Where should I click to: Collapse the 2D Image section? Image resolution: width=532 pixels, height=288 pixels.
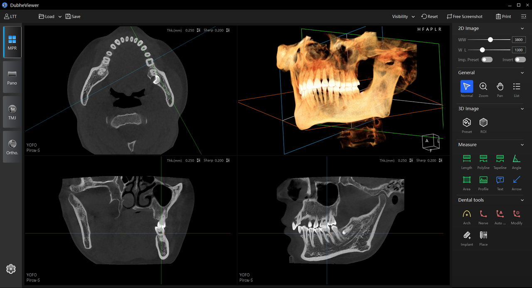click(x=522, y=29)
